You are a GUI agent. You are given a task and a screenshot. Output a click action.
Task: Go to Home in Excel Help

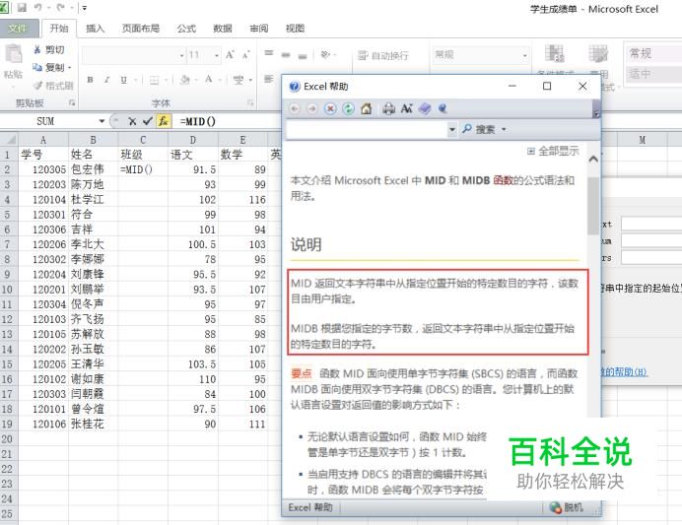(x=367, y=108)
